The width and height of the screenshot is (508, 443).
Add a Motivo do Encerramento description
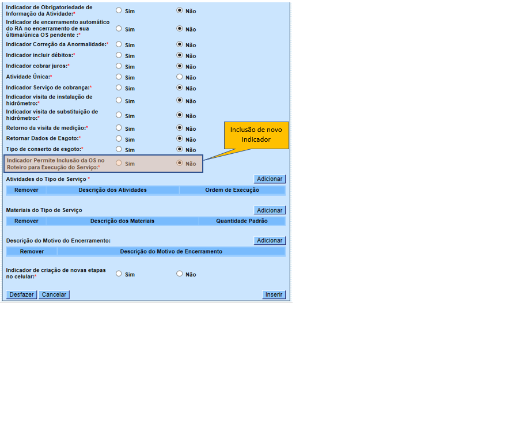pyautogui.click(x=270, y=240)
